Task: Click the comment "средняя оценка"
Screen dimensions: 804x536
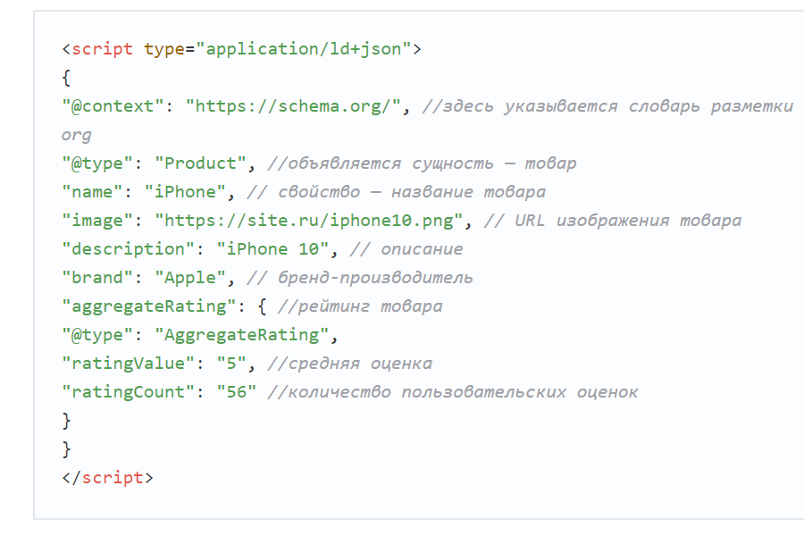Action: tap(355, 363)
